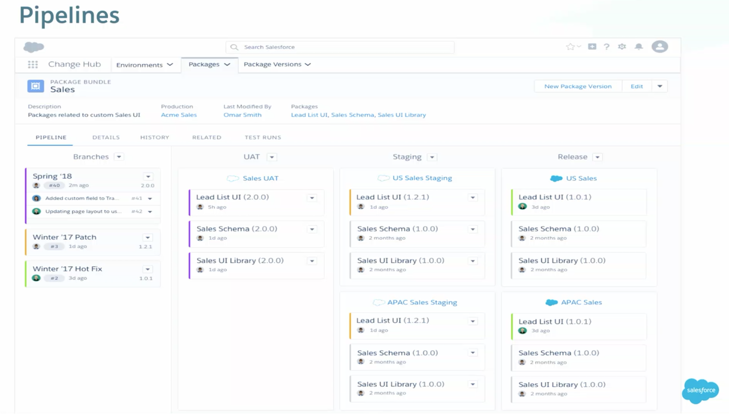The image size is (729, 414).
Task: Switch to the History tab
Action: 154,137
